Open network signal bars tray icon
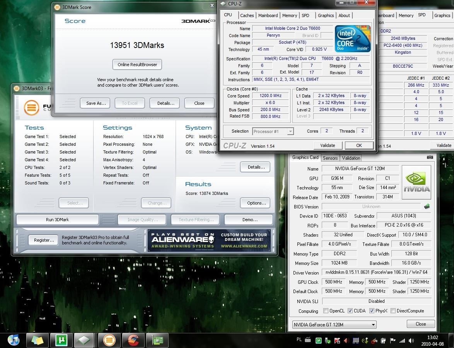 coord(402,341)
